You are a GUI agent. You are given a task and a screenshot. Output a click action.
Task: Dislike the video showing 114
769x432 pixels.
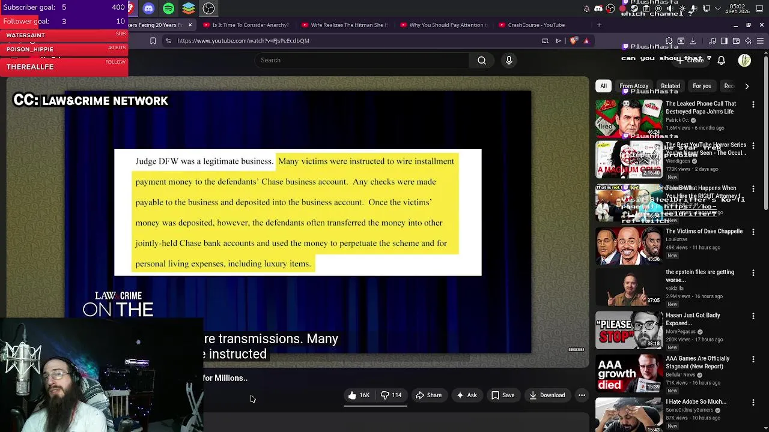tap(391, 395)
